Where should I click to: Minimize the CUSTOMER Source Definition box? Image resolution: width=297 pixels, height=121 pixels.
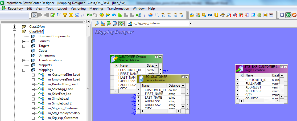click(x=160, y=57)
